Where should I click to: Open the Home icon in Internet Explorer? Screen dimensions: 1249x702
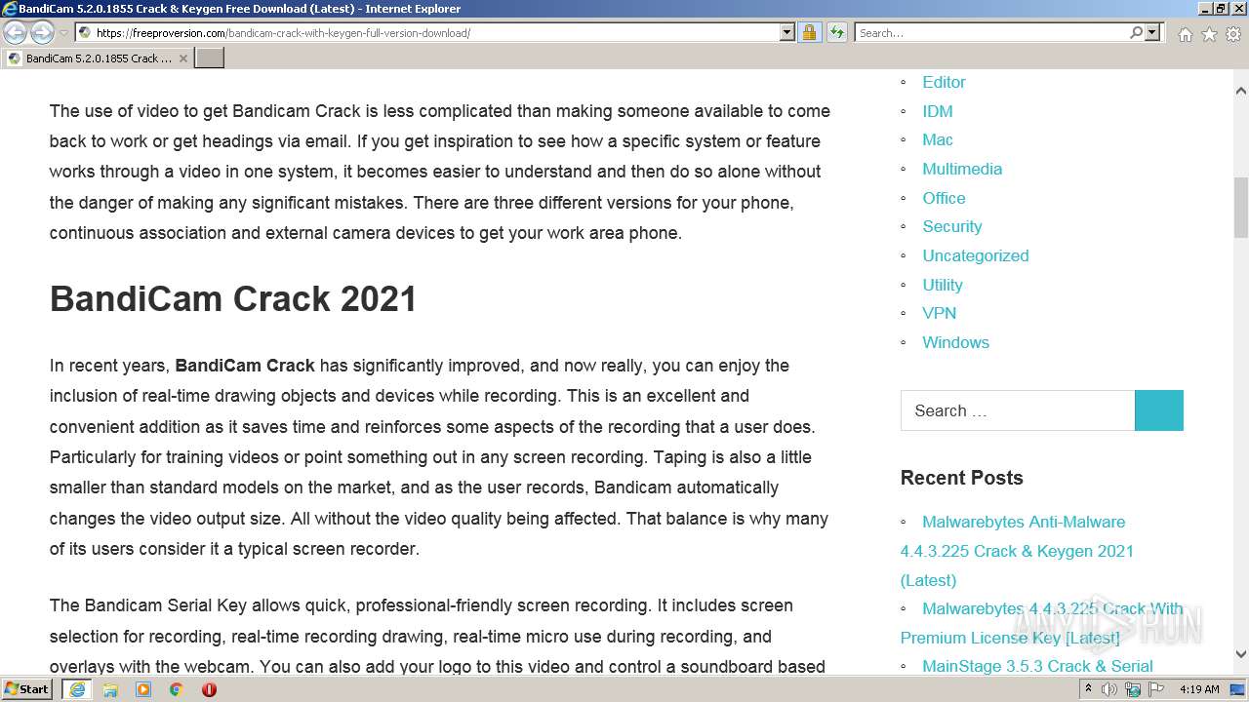tap(1185, 34)
